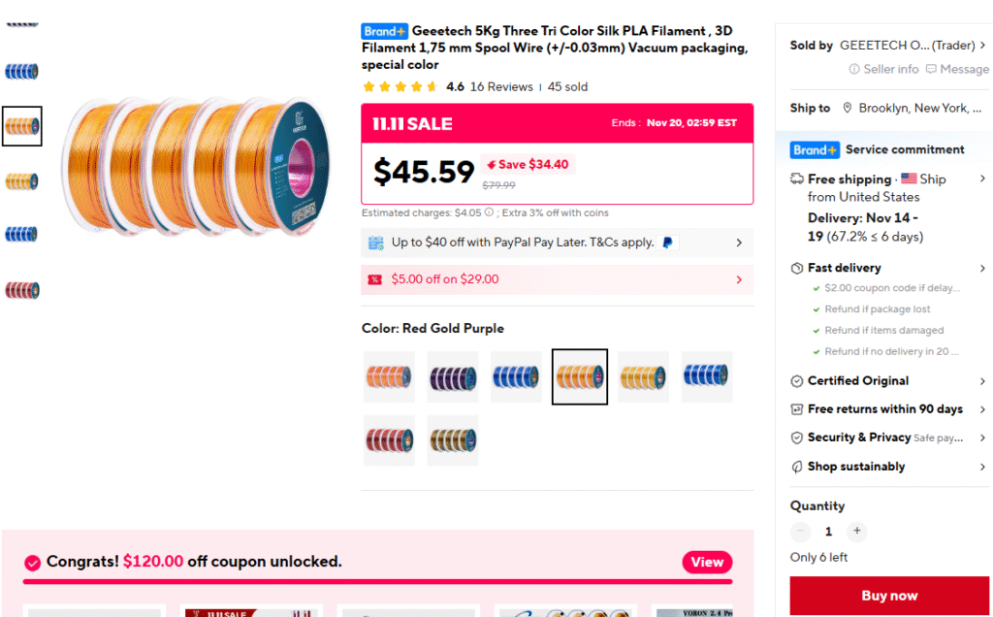The height and width of the screenshot is (617, 993).
Task: Click the Ship to location pin icon
Action: coord(848,108)
